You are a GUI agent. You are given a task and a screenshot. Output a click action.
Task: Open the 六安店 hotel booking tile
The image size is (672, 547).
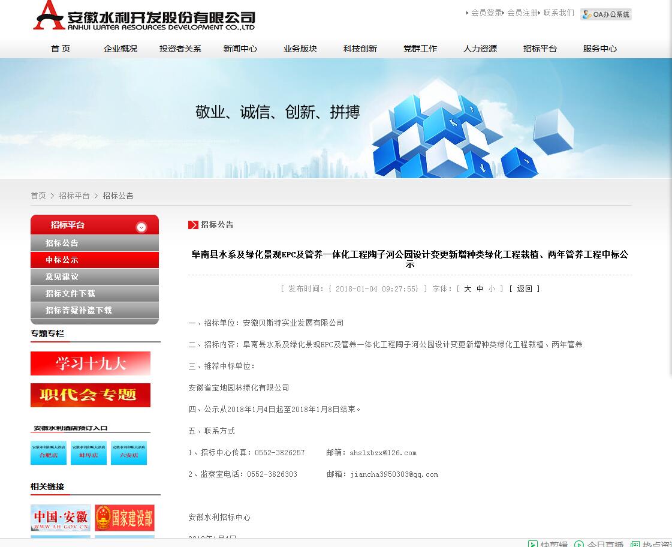click(129, 453)
